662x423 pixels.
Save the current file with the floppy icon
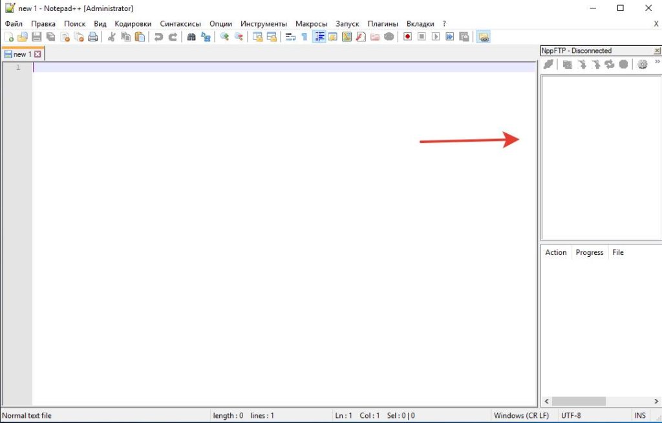(x=37, y=37)
